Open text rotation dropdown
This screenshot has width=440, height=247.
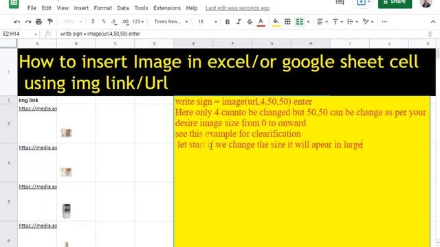pos(368,21)
